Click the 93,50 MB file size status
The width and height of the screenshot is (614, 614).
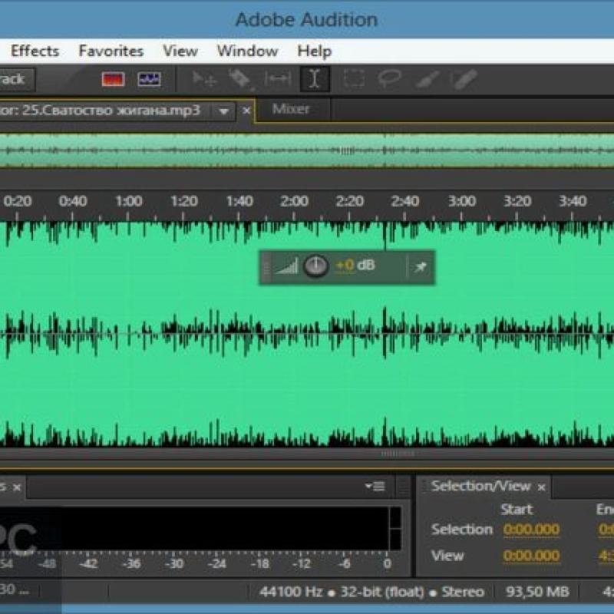pyautogui.click(x=537, y=592)
